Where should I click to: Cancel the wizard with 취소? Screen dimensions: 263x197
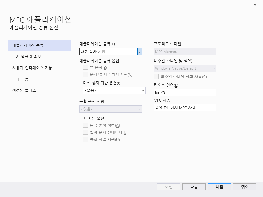point(245,187)
